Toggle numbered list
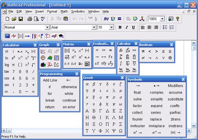 click(x=172, y=27)
